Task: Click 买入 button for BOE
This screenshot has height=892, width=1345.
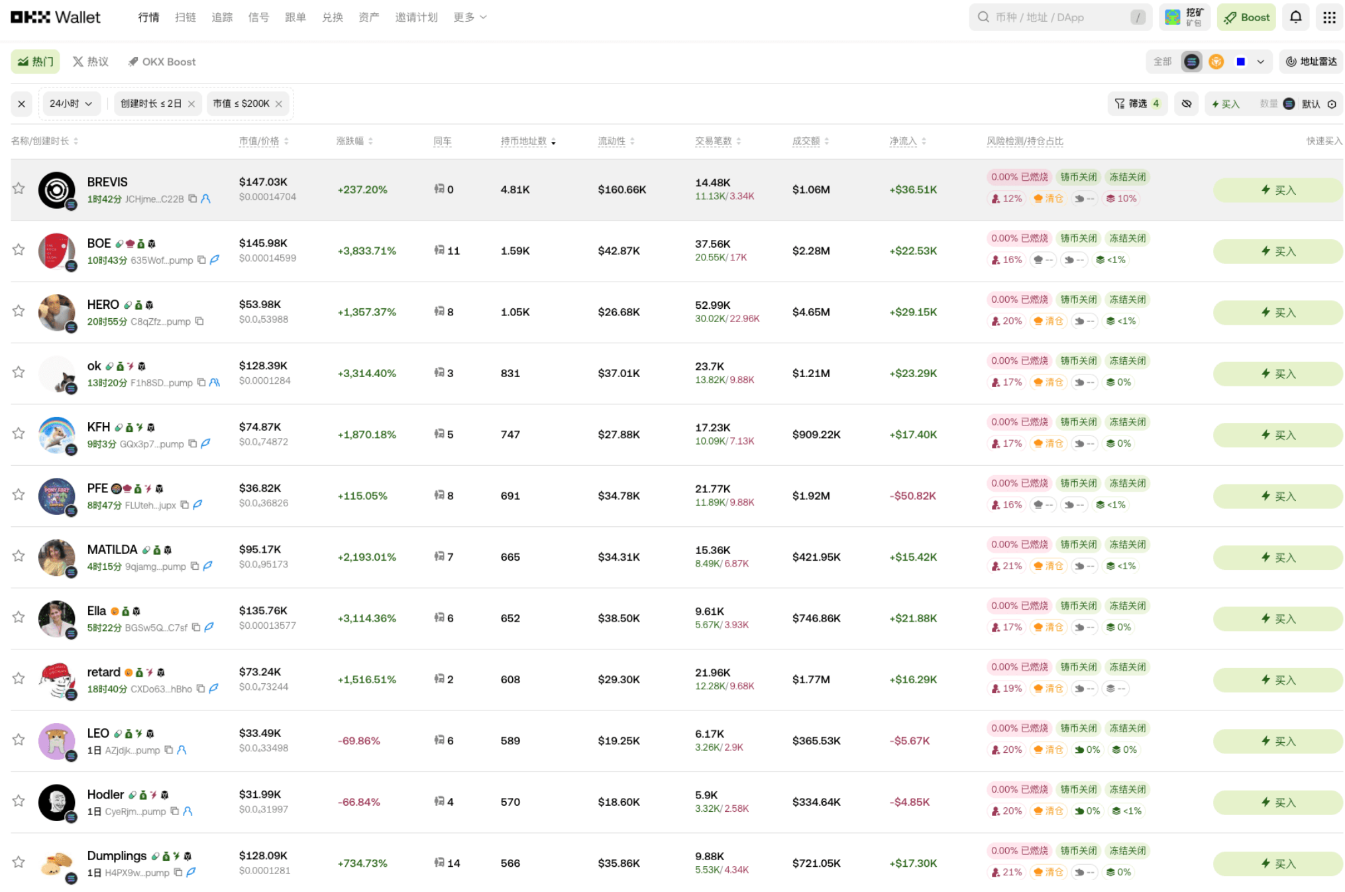Action: (1277, 251)
